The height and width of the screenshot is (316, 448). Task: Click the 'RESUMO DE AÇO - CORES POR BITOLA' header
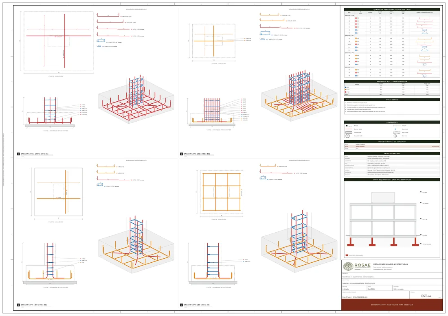tap(392, 82)
